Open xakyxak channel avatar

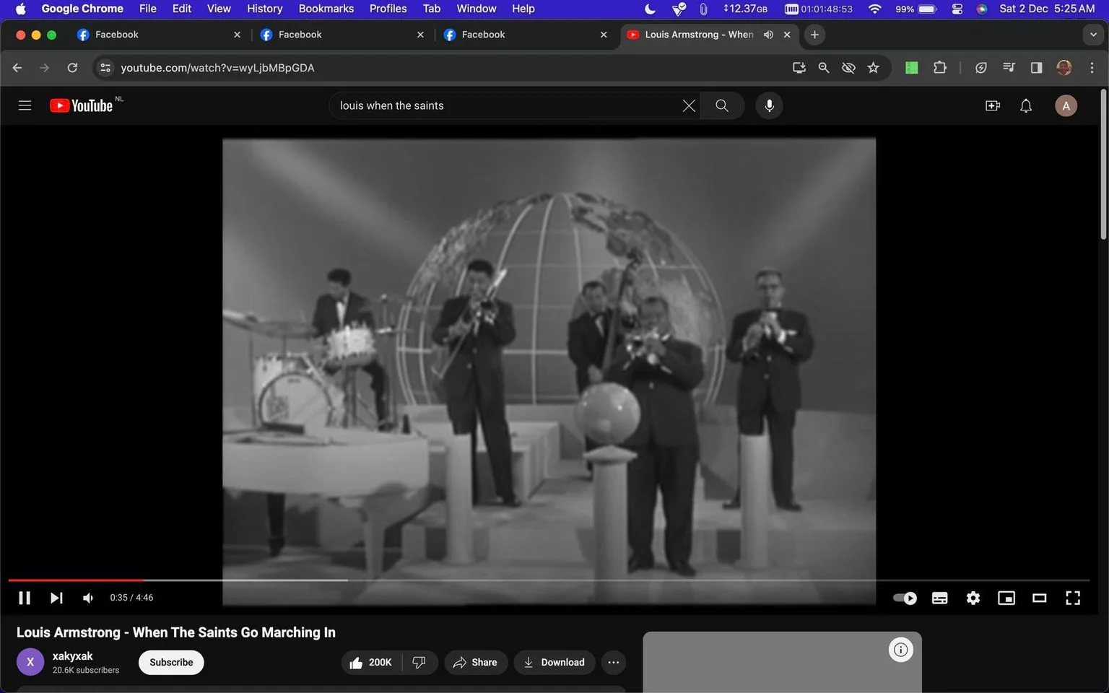pyautogui.click(x=30, y=662)
